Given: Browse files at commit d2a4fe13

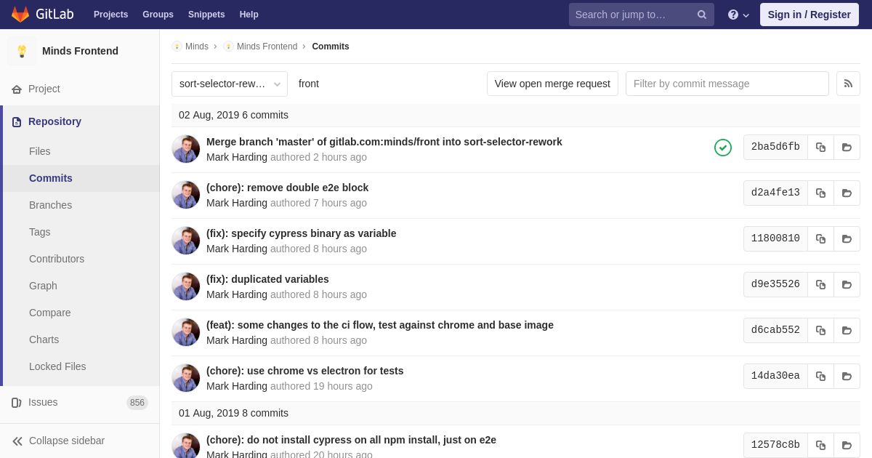Looking at the screenshot, I should [x=847, y=193].
